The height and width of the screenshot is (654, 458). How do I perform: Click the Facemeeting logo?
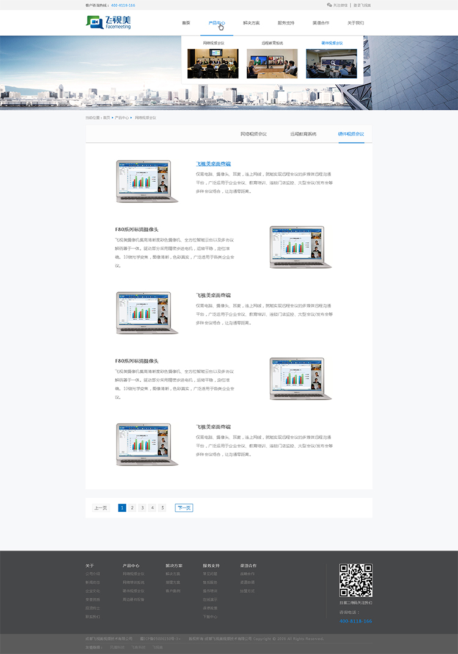(108, 23)
